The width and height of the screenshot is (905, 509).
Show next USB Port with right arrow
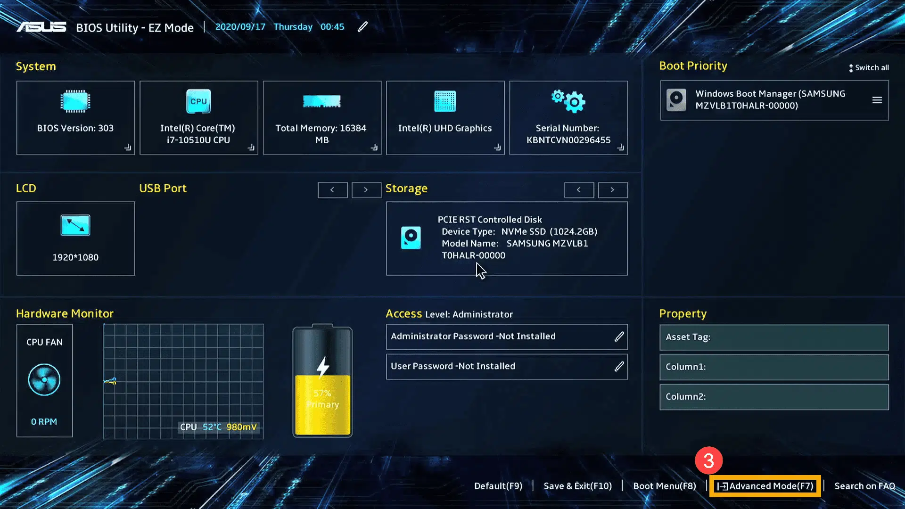[x=366, y=189]
